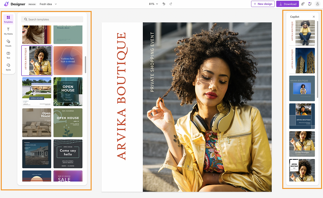Viewport: 323px width, 198px height.
Task: Click the Copilot panel heading
Action: click(295, 17)
